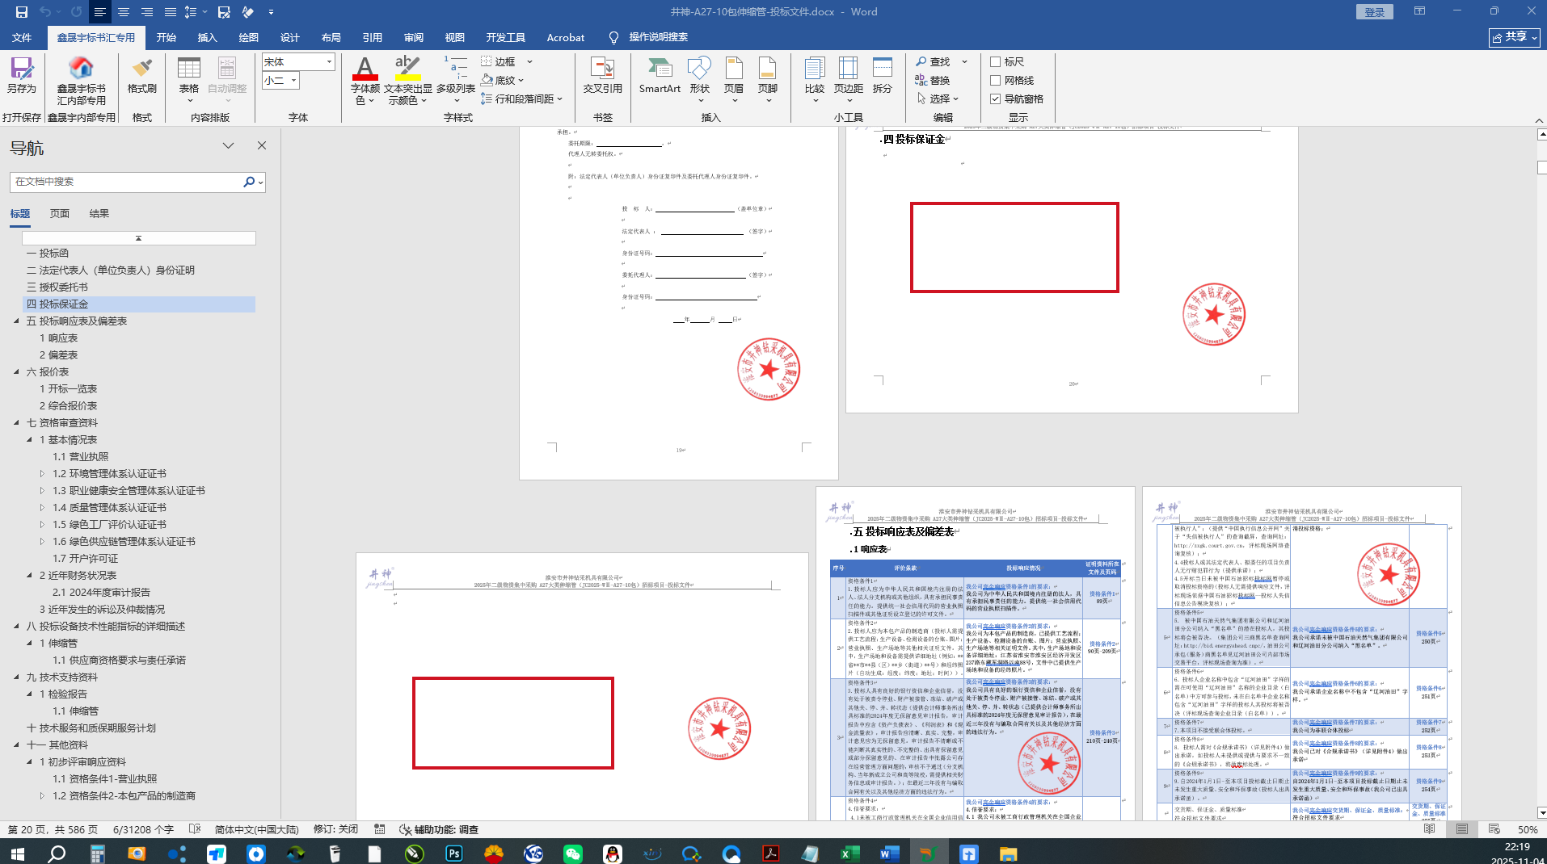Switch to web layout view in status bar
1547x864 pixels.
tap(1494, 829)
